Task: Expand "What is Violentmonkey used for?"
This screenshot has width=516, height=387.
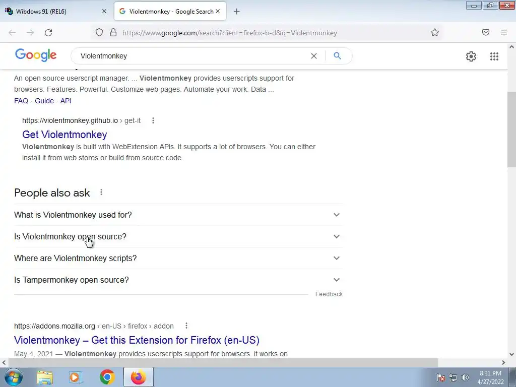Action: pyautogui.click(x=178, y=215)
